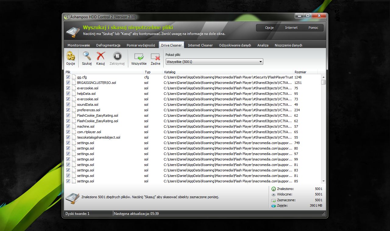Click the Znaleziono status icon
The height and width of the screenshot is (231, 390).
pos(274,189)
